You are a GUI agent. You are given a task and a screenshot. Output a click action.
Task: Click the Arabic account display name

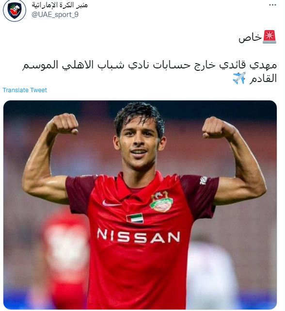tap(60, 5)
